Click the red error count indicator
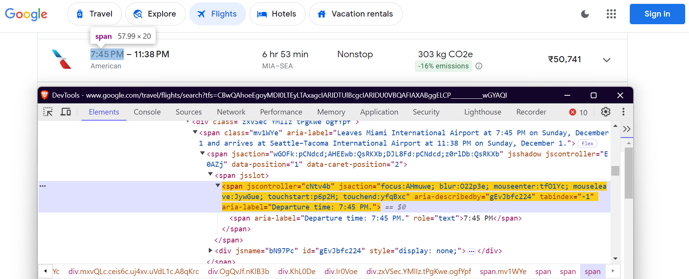The width and height of the screenshot is (689, 279). (x=578, y=112)
